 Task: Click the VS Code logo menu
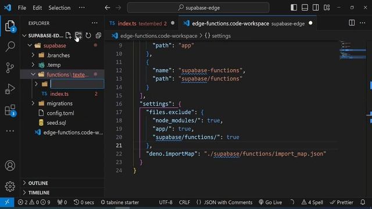tap(8, 8)
